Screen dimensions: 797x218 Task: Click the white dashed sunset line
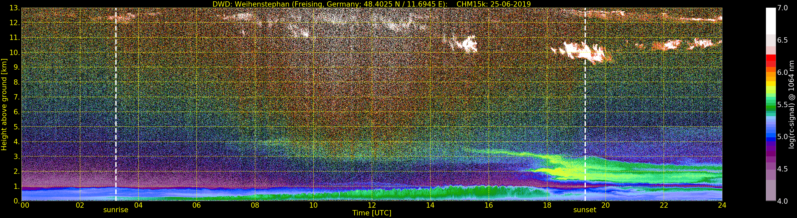pos(585,104)
